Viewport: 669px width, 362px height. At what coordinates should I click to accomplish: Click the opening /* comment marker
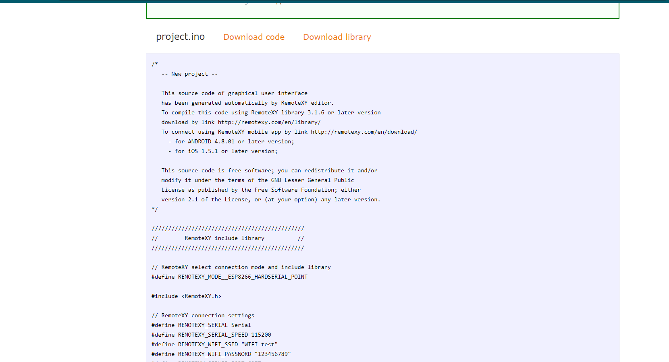pyautogui.click(x=155, y=64)
